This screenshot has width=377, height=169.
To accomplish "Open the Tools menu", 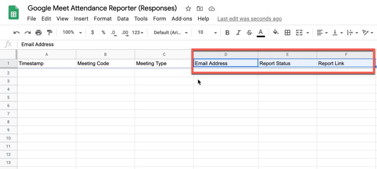I will pos(141,19).
